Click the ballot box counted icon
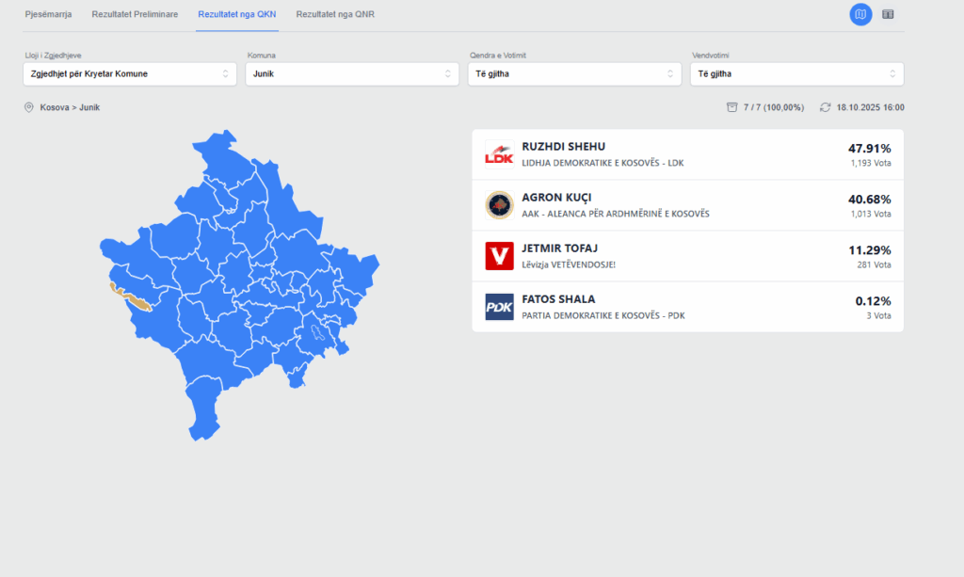The width and height of the screenshot is (964, 577). (731, 107)
